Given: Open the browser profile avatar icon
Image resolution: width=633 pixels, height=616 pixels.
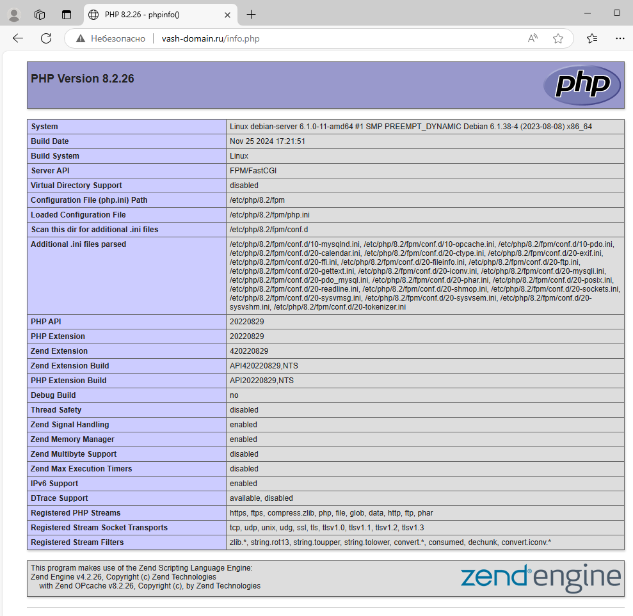Looking at the screenshot, I should (x=14, y=15).
